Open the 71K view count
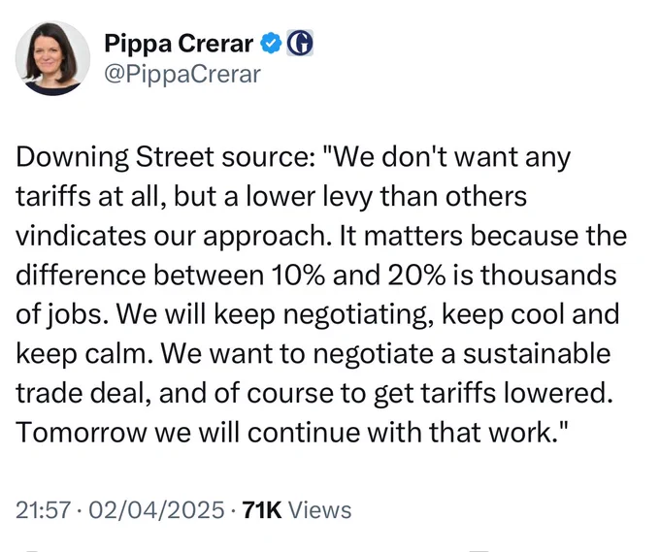 pos(262,510)
